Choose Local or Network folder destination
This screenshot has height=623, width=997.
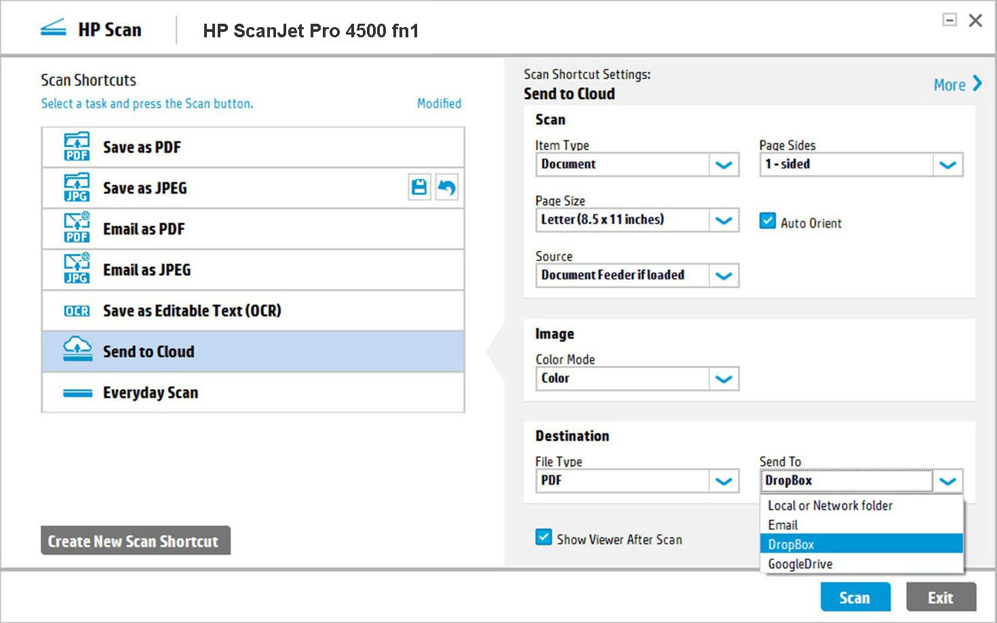point(861,506)
